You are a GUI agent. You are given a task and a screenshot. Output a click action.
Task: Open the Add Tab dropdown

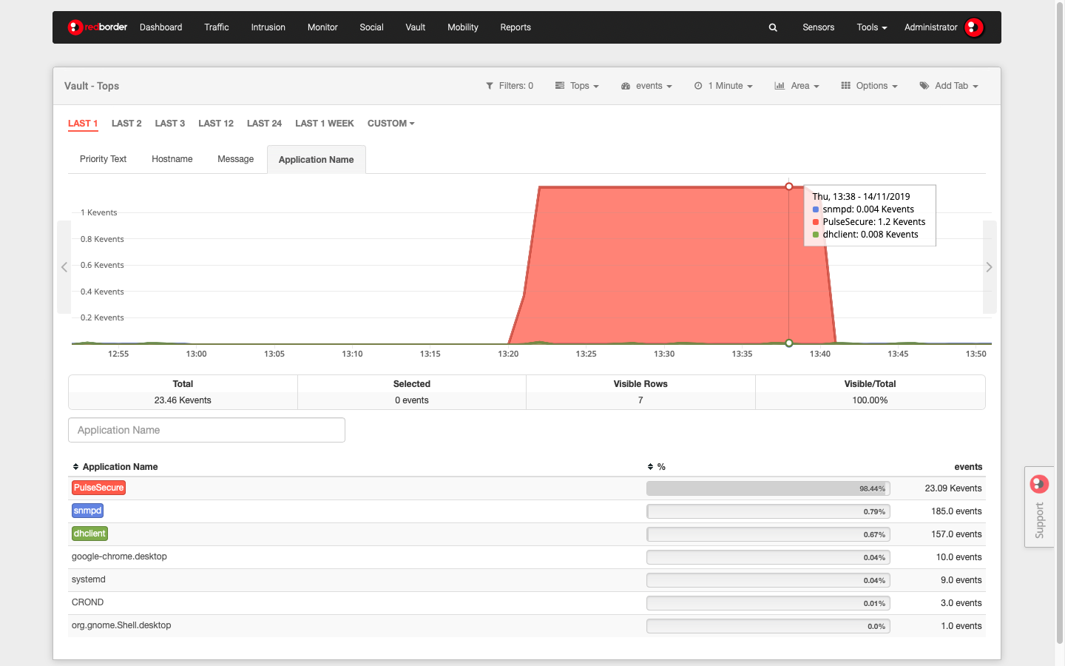point(949,86)
